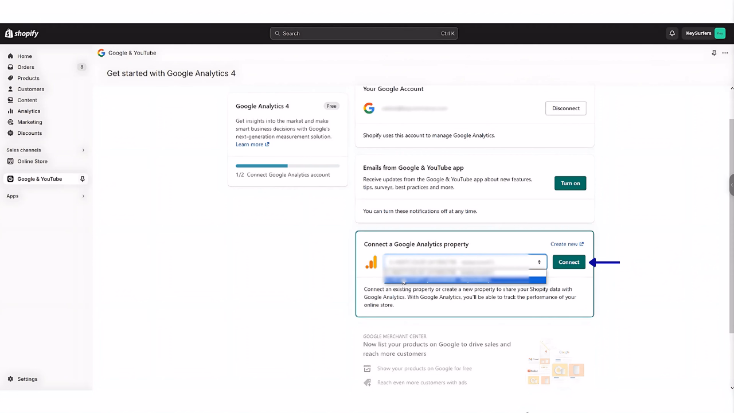734x413 pixels.
Task: Click "1/2 Connect Google Analytics account" step text
Action: 283,175
